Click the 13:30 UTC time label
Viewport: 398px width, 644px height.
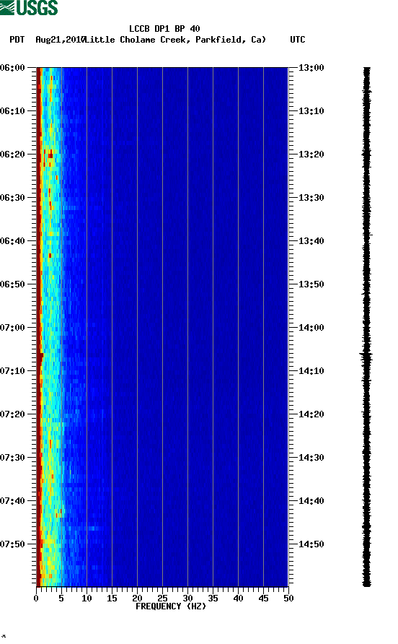pyautogui.click(x=311, y=198)
